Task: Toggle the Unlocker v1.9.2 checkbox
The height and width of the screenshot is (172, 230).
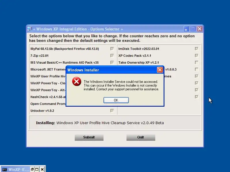Action: (x=112, y=111)
